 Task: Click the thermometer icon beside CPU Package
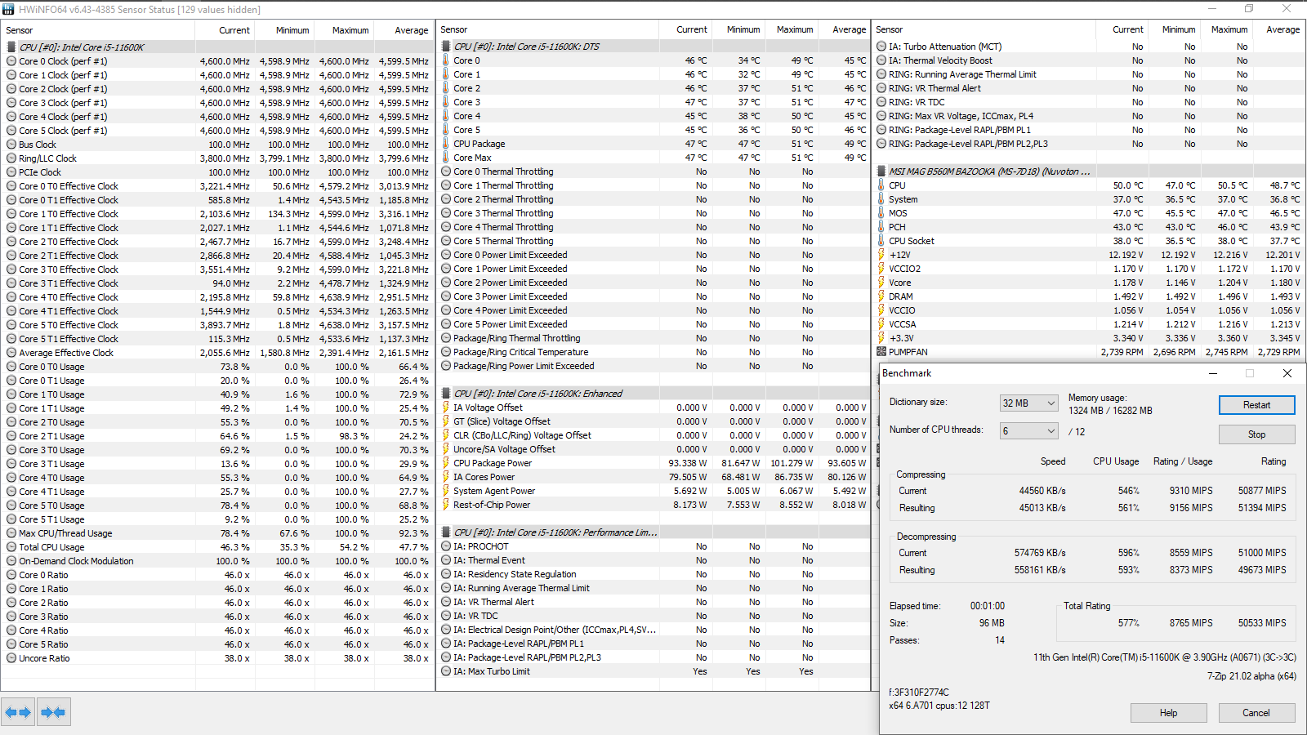point(446,144)
